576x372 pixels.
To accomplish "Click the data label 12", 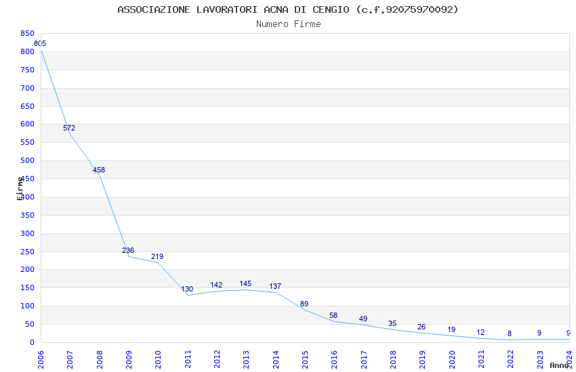I will [480, 332].
